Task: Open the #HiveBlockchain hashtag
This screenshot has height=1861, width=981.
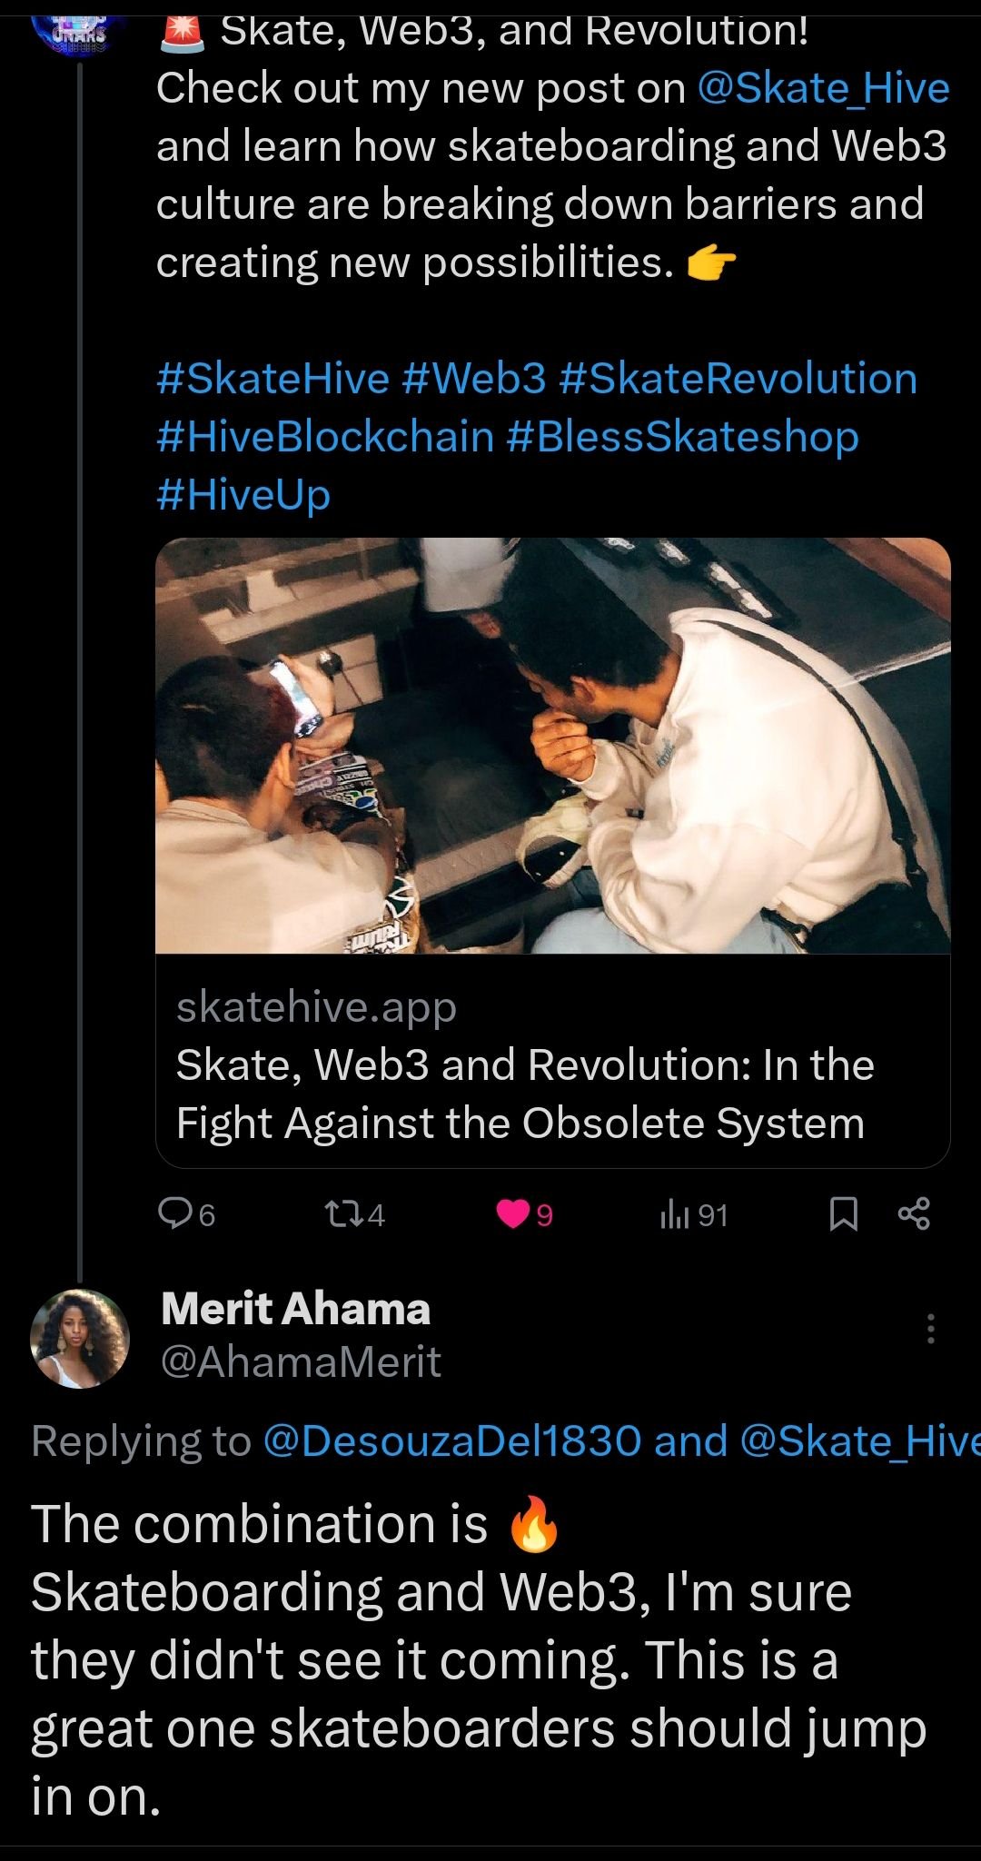Action: [x=325, y=437]
